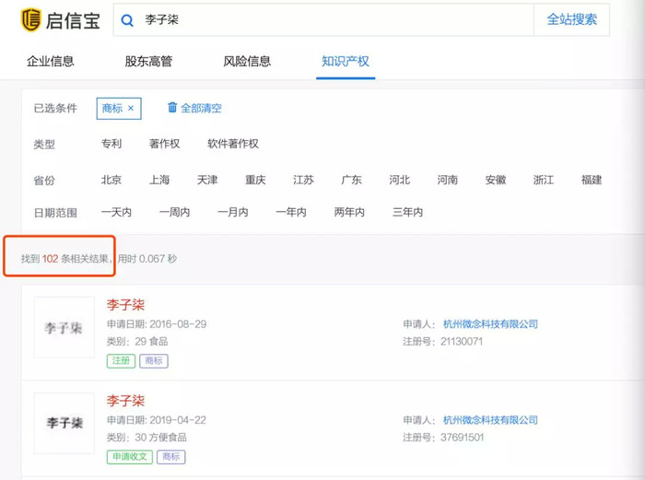Choose province 安徽
The height and width of the screenshot is (480, 645).
click(496, 180)
